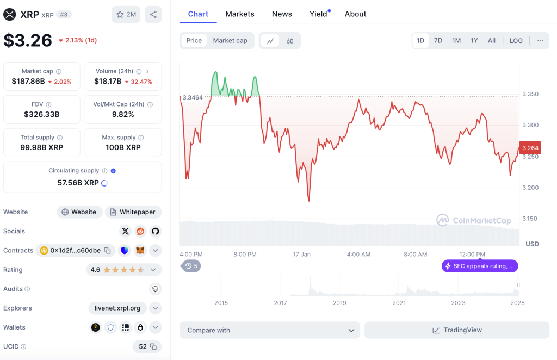The image size is (557, 360).
Task: Set chart range to 7D
Action: pos(438,40)
